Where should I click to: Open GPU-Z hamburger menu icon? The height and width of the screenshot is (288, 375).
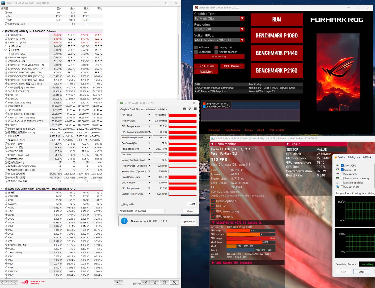click(195, 109)
